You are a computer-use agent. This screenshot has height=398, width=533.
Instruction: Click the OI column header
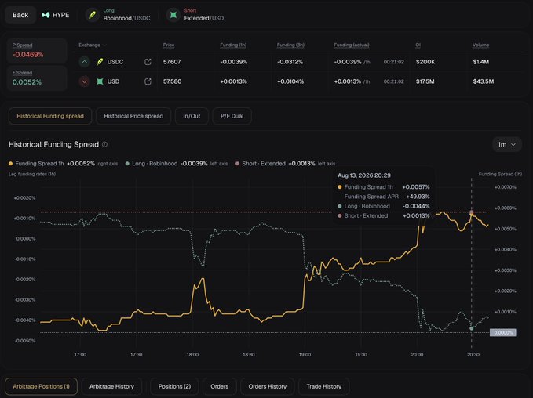[418, 45]
